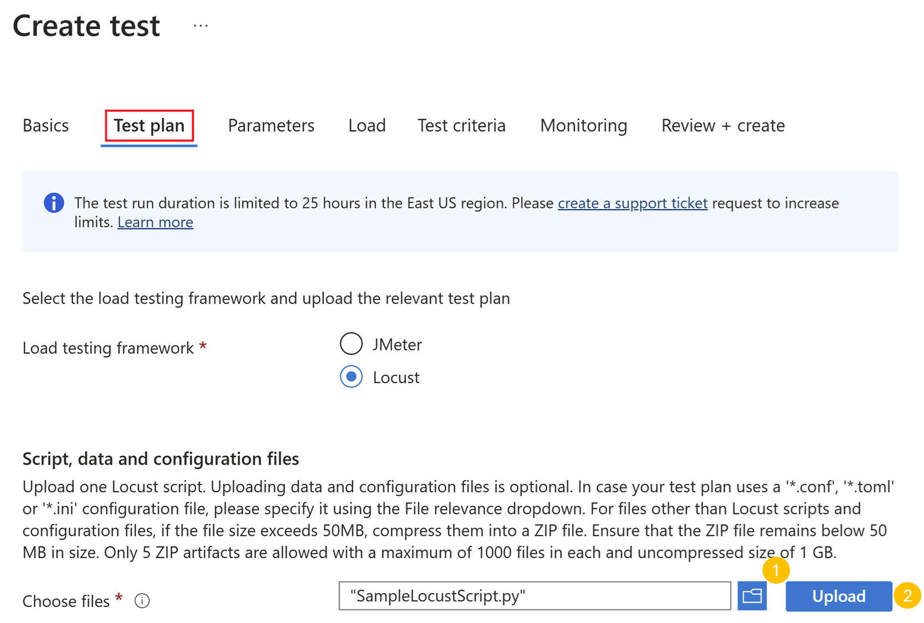Click the folder browse icon to pick a file
This screenshot has width=924, height=623.
(752, 596)
